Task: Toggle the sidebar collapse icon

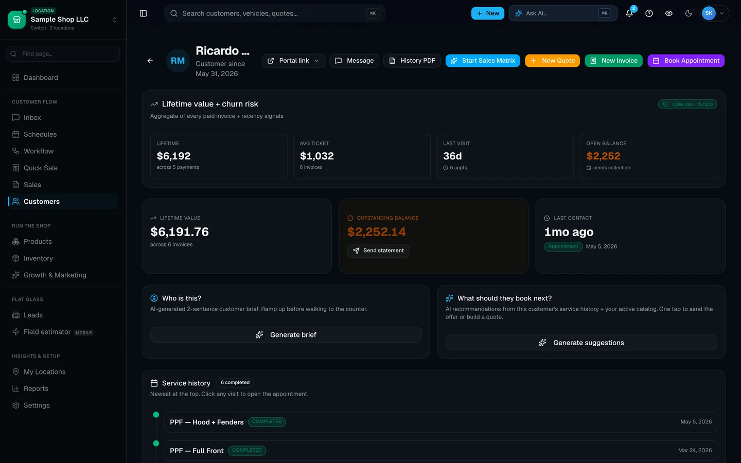Action: point(143,13)
